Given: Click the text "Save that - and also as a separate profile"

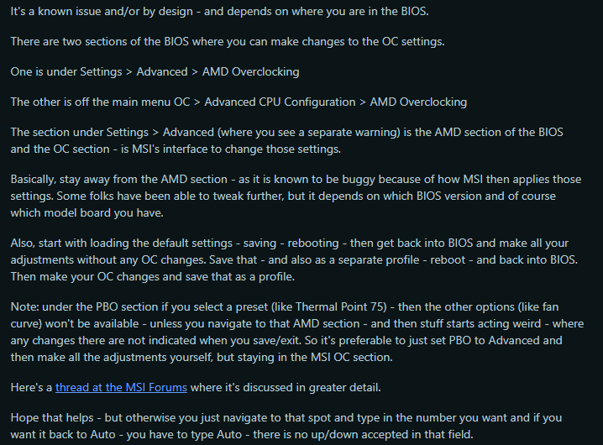Looking at the screenshot, I should coord(314,259).
